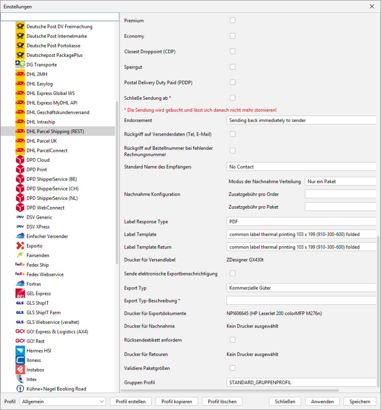Click the horizontal scrollbar under settings panel

(x=229, y=390)
